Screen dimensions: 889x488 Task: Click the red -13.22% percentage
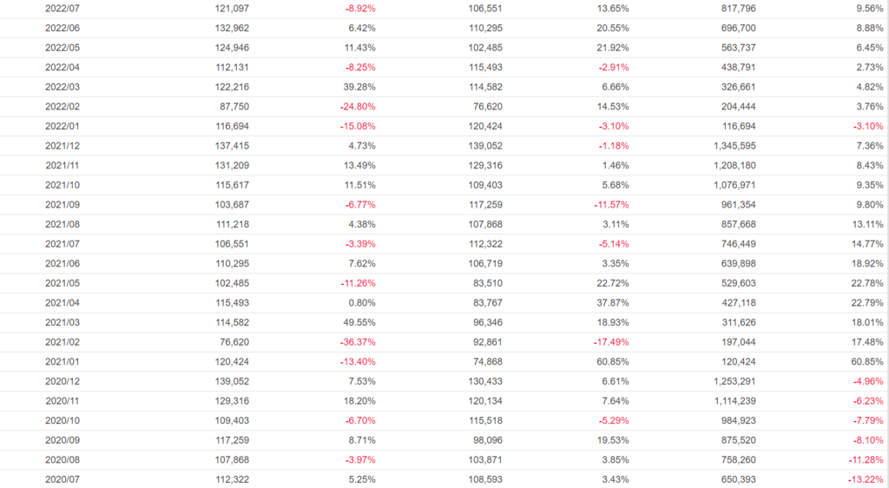click(866, 478)
